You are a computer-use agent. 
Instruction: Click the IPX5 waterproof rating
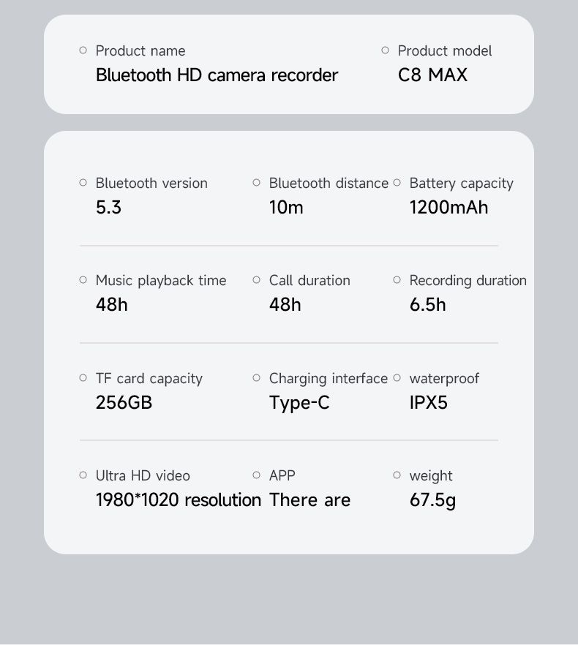coord(428,403)
